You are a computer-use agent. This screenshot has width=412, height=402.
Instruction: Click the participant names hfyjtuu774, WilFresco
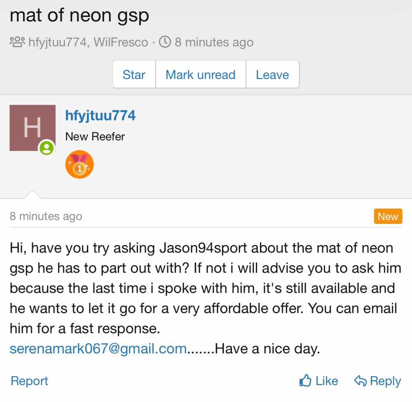88,42
